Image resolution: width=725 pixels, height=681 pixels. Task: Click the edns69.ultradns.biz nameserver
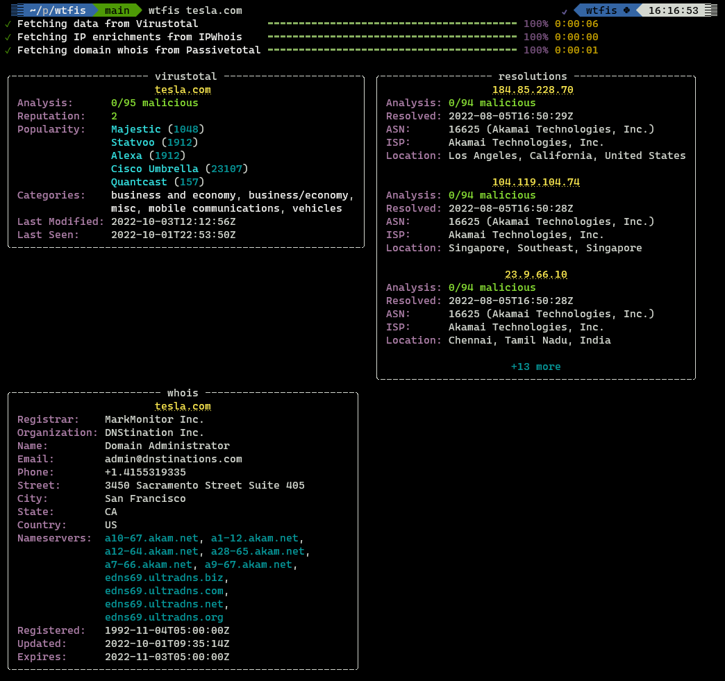pyautogui.click(x=164, y=578)
